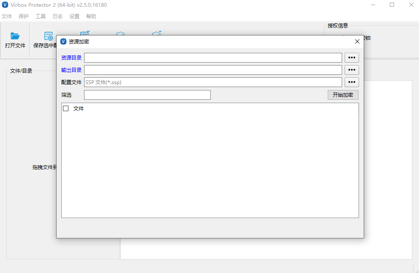Click the Virbox Protector app icon in main title bar

5,5
